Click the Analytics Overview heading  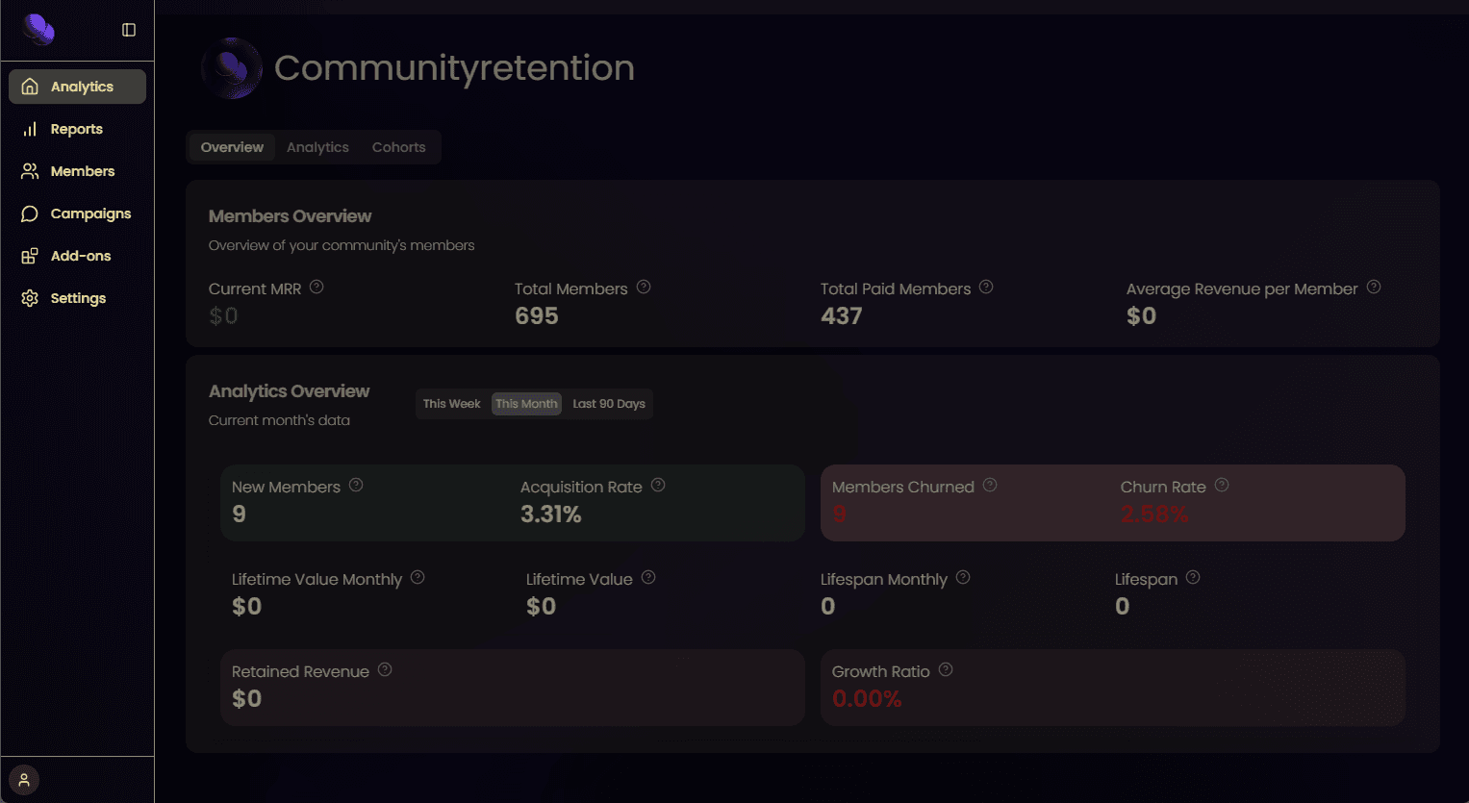(x=289, y=391)
